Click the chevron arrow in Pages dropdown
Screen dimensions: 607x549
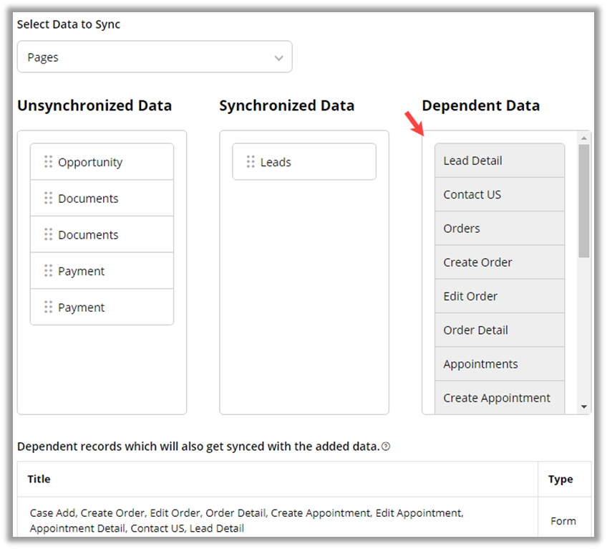(x=278, y=58)
